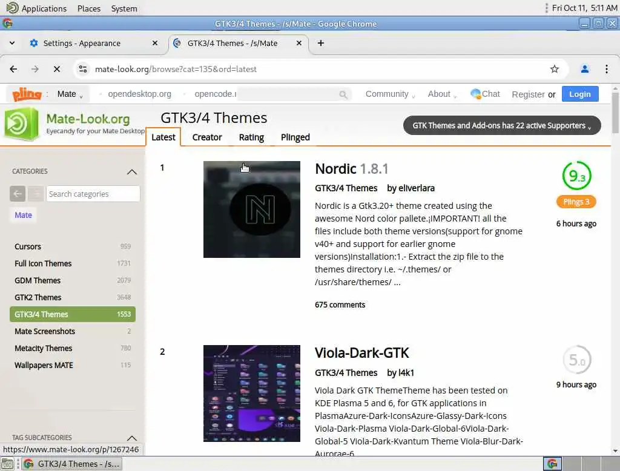Open the Viola-Dark-GTK title link
This screenshot has height=471, width=620.
(x=362, y=353)
